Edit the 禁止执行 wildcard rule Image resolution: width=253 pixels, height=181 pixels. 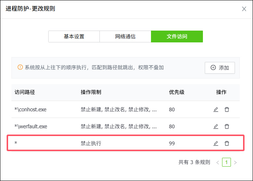[216, 143]
